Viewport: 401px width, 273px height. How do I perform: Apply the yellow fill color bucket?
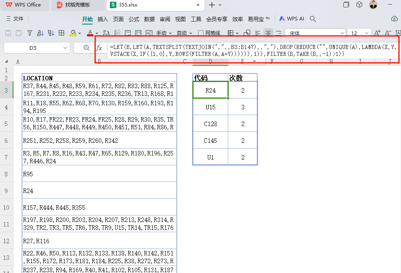tap(73, 33)
